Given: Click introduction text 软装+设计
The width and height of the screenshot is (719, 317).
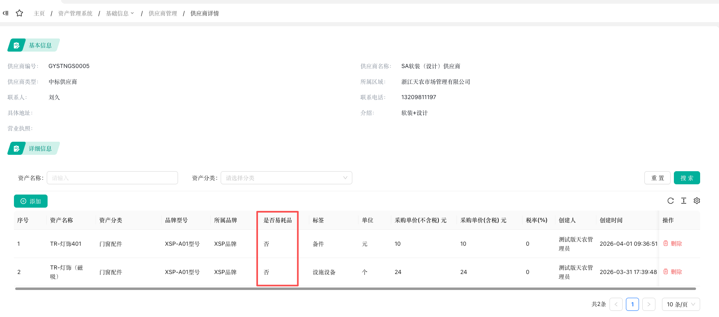Looking at the screenshot, I should 414,113.
